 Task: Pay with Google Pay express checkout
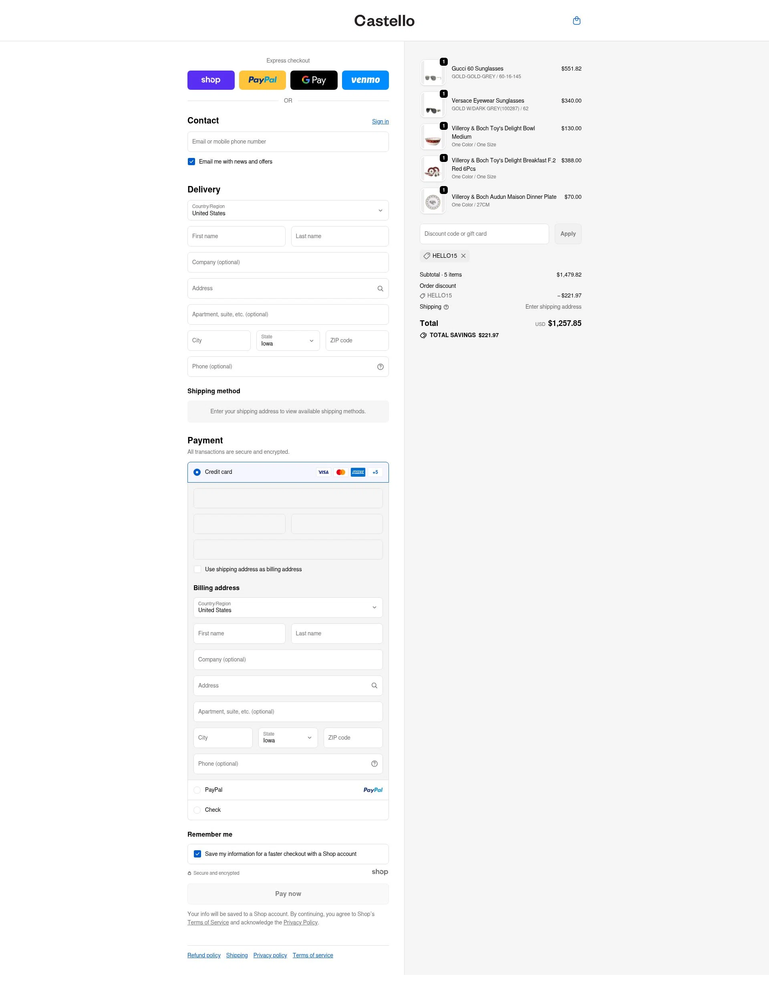314,80
